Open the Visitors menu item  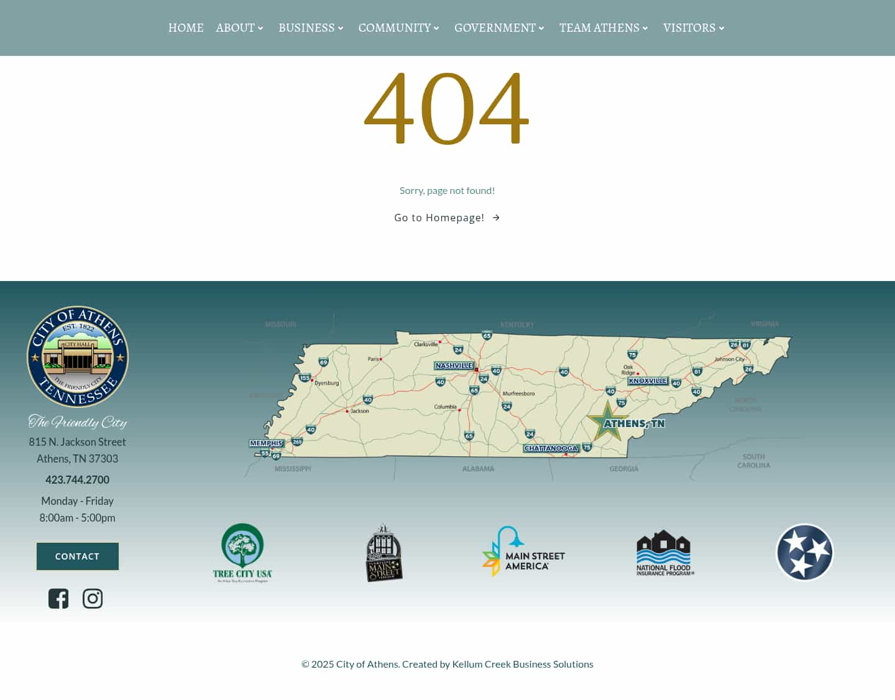pos(689,28)
